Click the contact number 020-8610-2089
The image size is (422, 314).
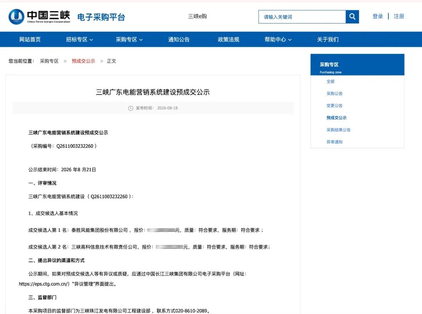pyautogui.click(x=191, y=311)
